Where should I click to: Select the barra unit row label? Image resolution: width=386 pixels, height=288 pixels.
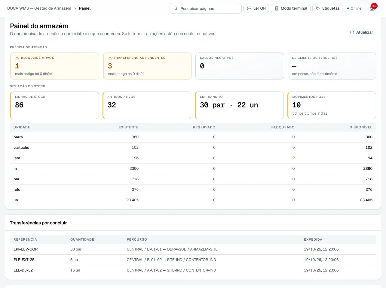point(18,137)
